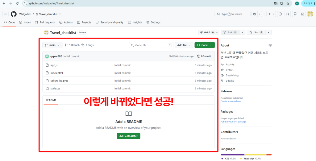The width and height of the screenshot is (316, 161).
Task: View your issues icon in header
Action: coord(280,14)
